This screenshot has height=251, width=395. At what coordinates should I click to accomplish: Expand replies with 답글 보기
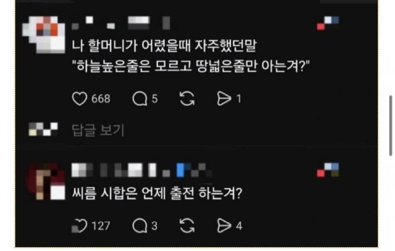(x=98, y=130)
